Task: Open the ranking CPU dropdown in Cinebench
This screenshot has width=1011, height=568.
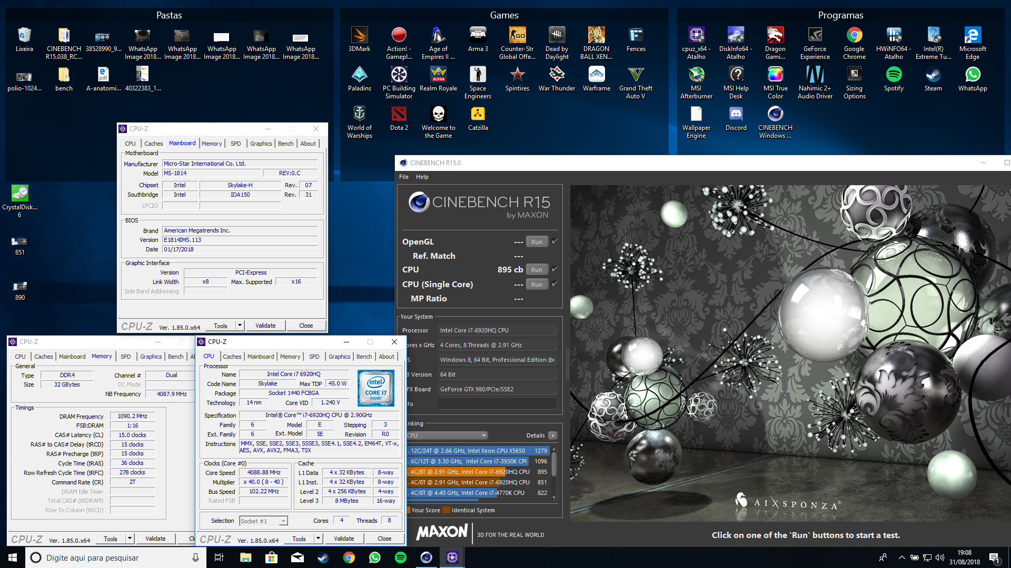Action: [447, 435]
